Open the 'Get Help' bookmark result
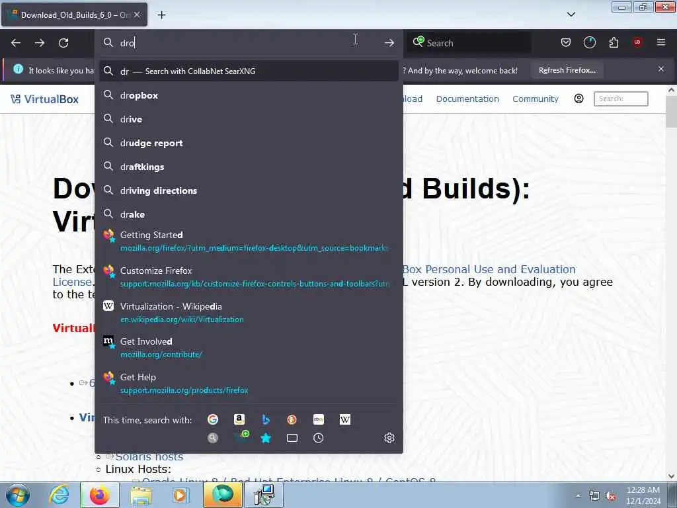Screen dimensions: 677x508 coord(249,383)
